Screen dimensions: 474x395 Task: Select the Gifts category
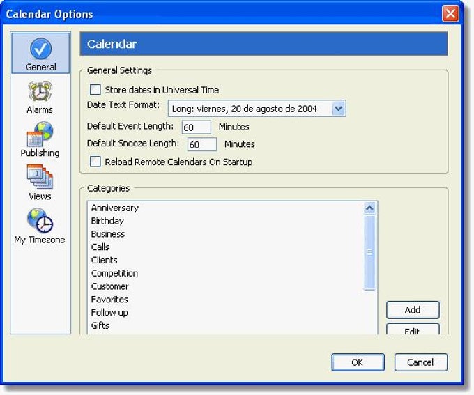(100, 325)
